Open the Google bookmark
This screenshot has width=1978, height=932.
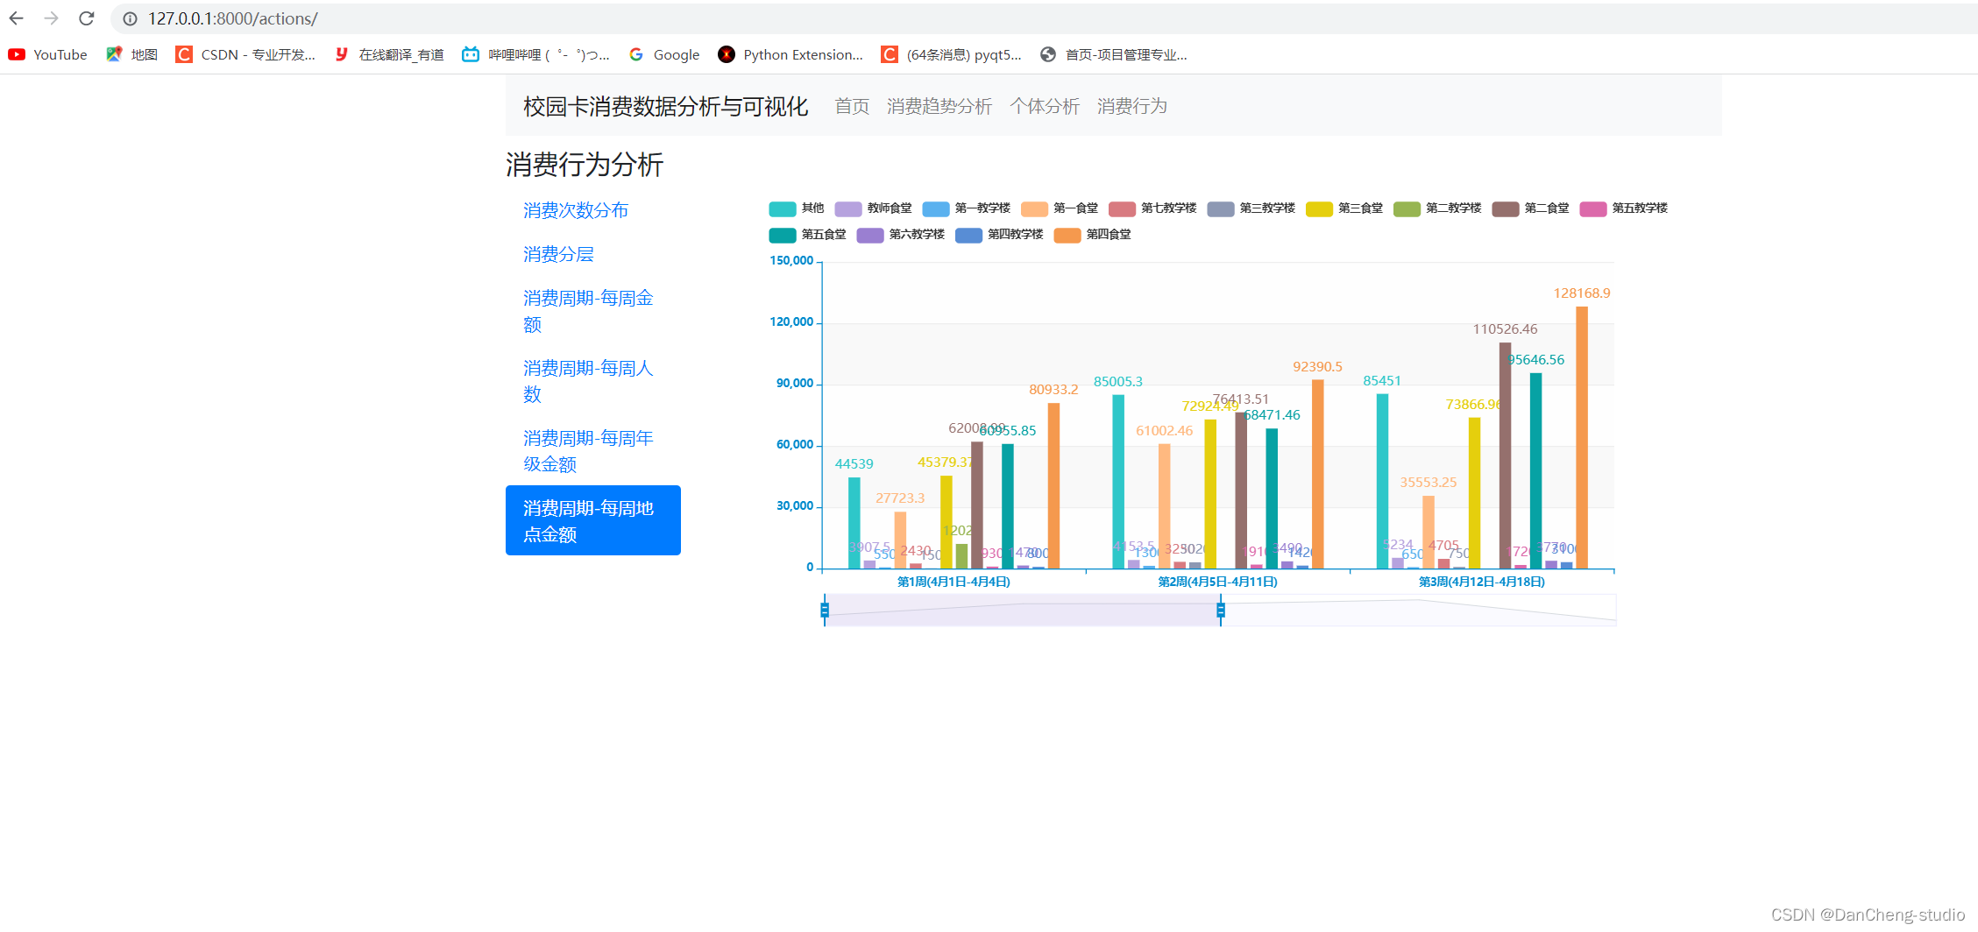point(664,54)
